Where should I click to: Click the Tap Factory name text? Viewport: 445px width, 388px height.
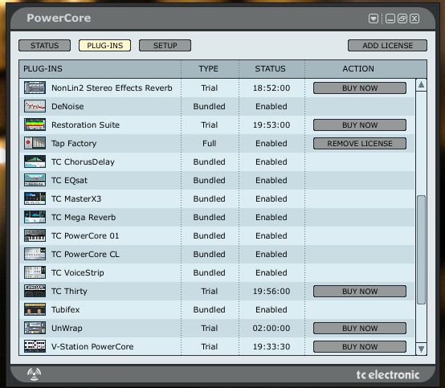click(x=74, y=144)
